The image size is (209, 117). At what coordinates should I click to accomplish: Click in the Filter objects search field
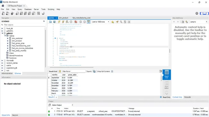[x=24, y=25]
